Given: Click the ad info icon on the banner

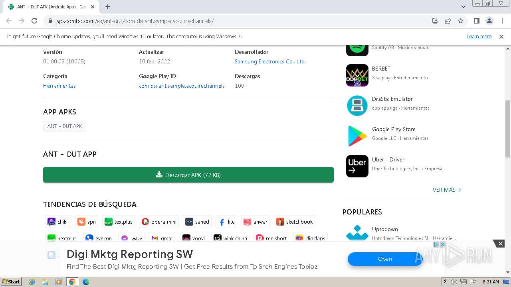Looking at the screenshot, I should click(x=437, y=244).
